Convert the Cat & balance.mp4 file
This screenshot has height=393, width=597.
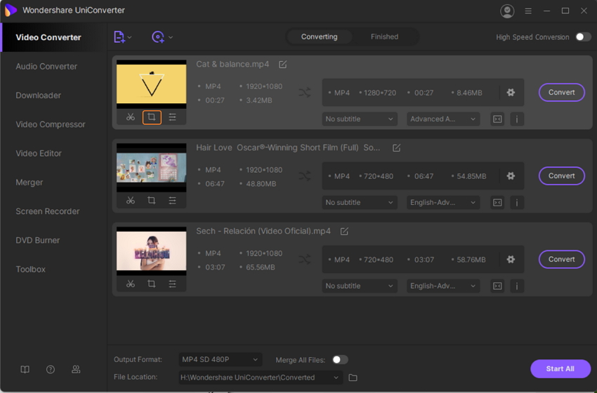(562, 93)
